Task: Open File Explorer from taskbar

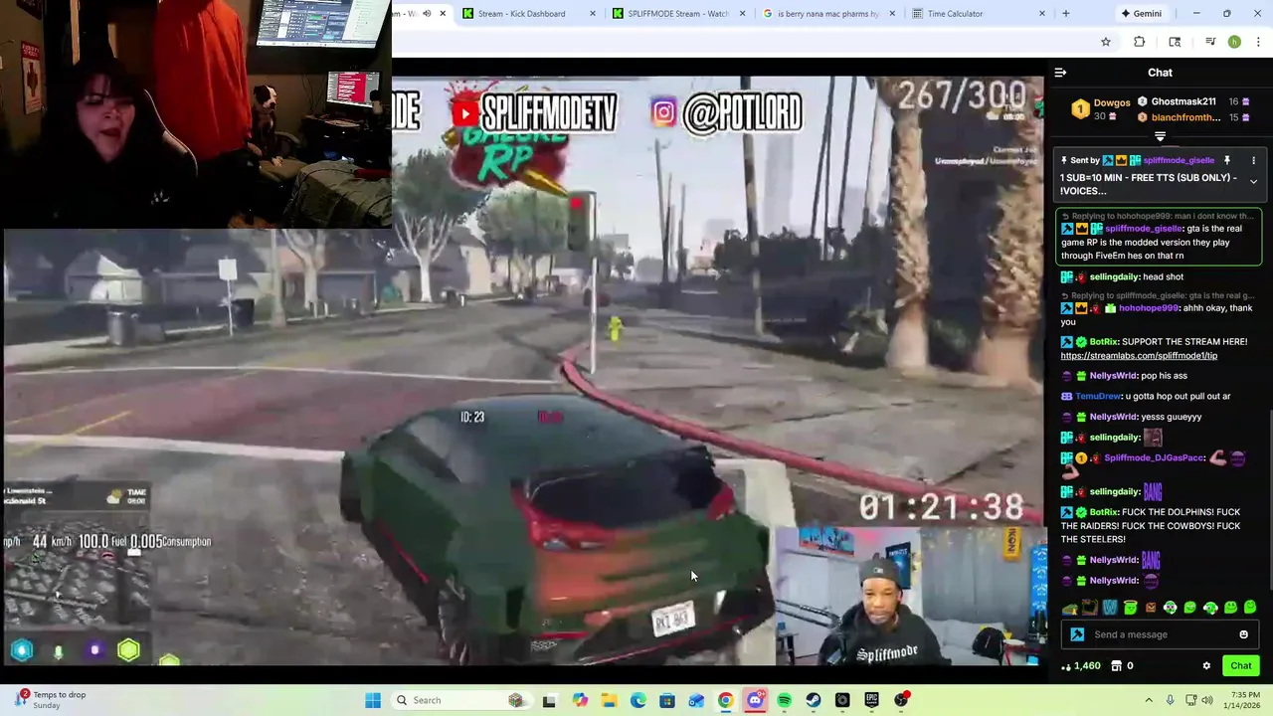Action: click(x=609, y=700)
